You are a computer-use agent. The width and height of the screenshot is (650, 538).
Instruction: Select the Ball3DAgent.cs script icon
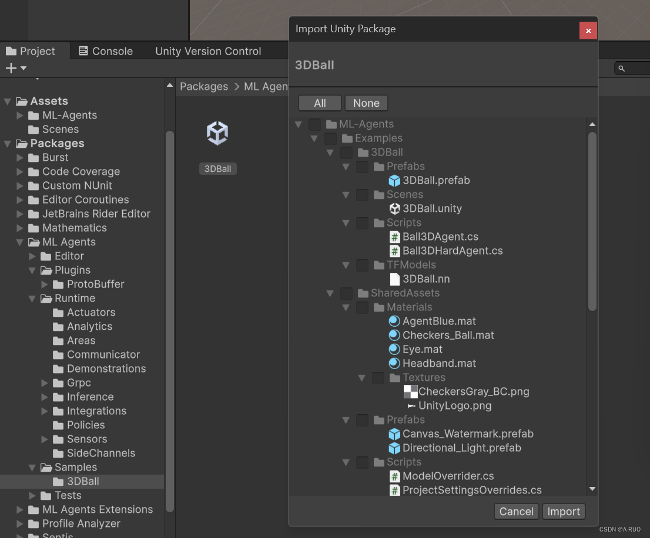pyautogui.click(x=394, y=236)
